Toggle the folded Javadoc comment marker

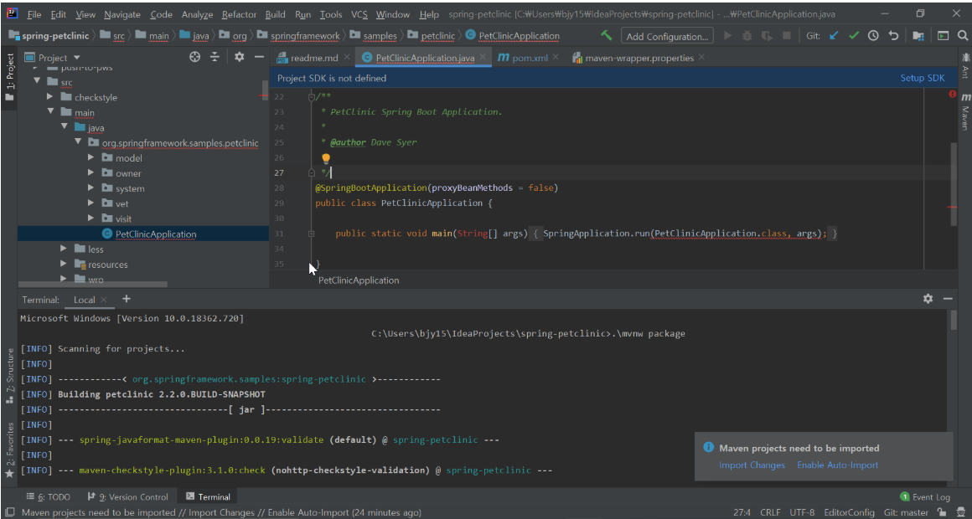click(312, 96)
